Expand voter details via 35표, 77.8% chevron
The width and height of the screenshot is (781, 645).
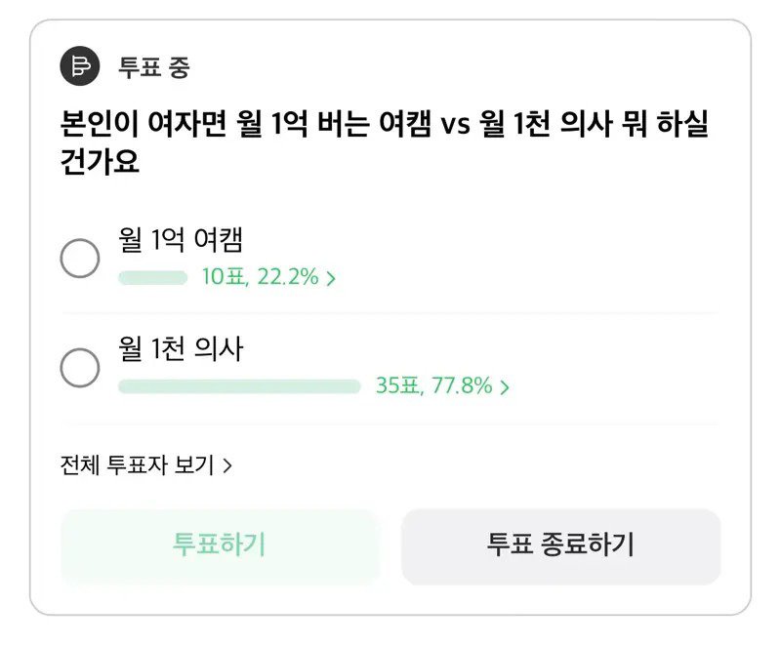pyautogui.click(x=505, y=387)
